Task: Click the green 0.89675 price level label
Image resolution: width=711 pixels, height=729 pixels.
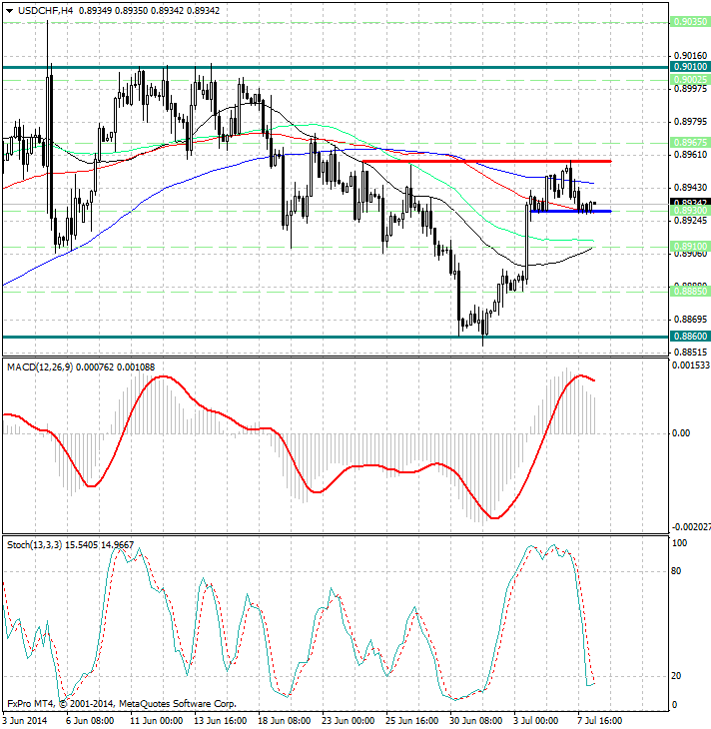Action: [691, 142]
